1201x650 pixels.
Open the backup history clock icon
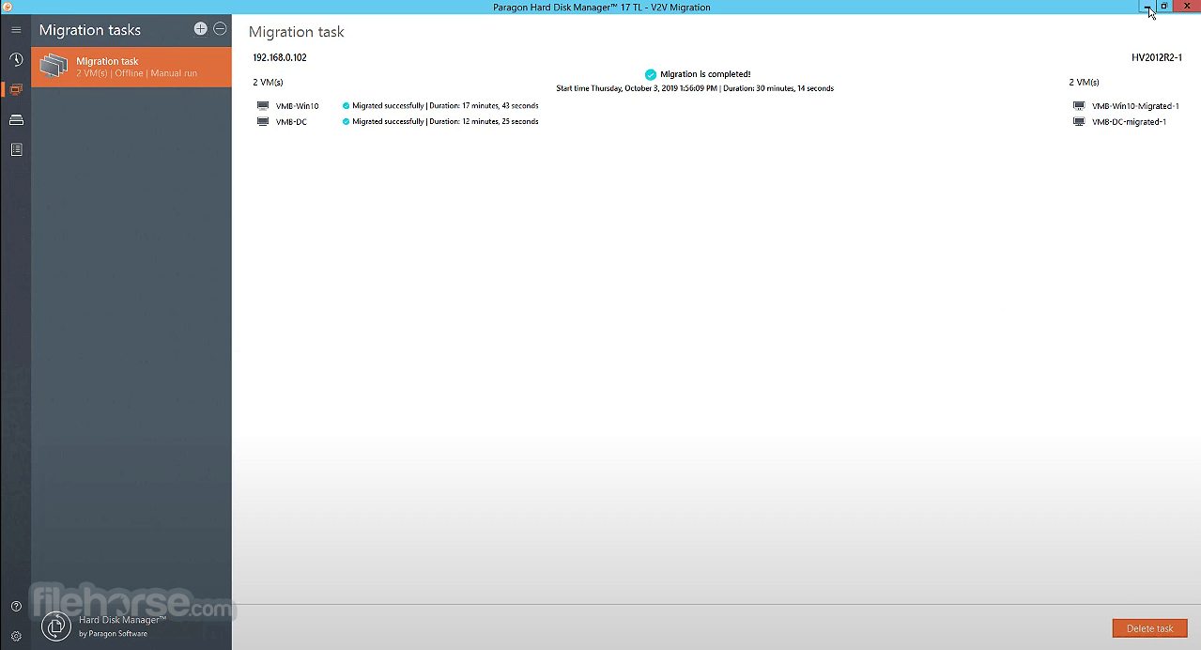click(16, 60)
